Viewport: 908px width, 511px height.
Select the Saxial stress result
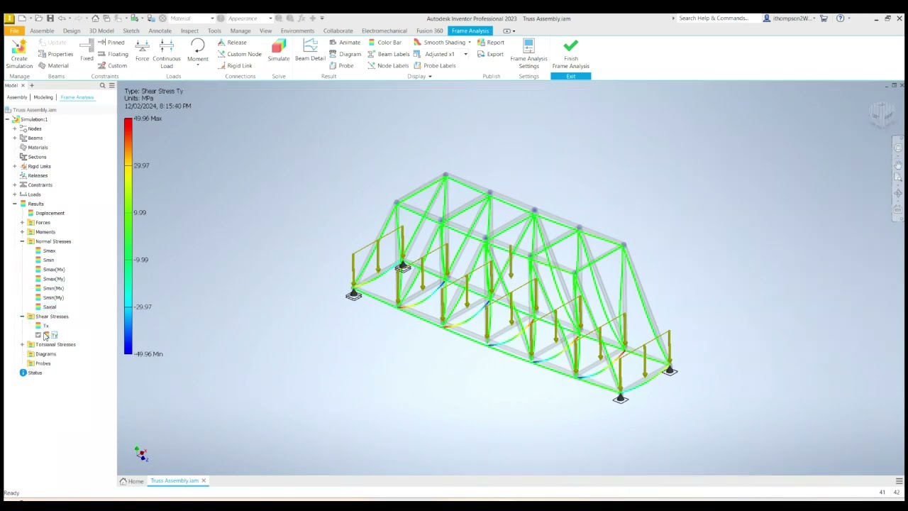pos(45,307)
